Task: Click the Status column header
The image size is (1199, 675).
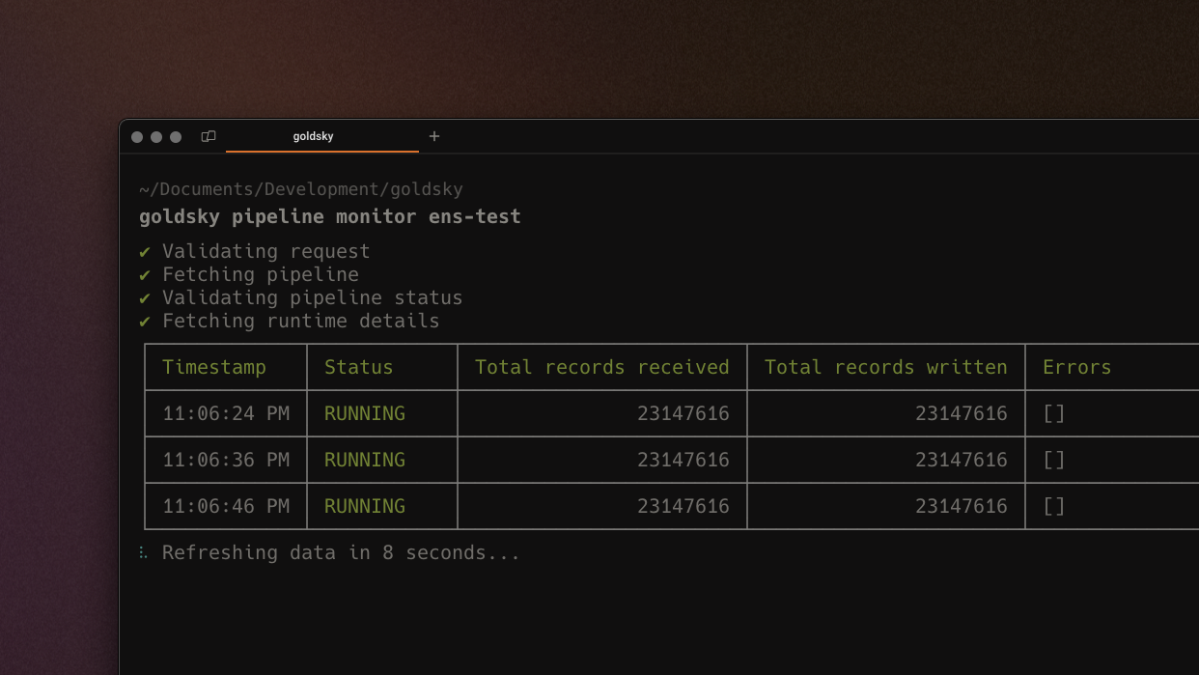Action: pos(359,367)
